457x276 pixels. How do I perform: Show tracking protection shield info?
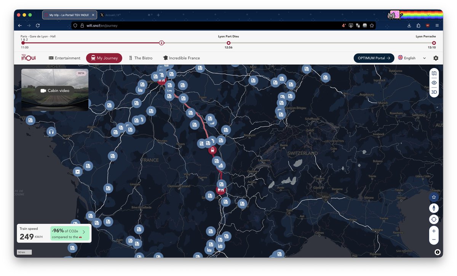pyautogui.click(x=76, y=26)
